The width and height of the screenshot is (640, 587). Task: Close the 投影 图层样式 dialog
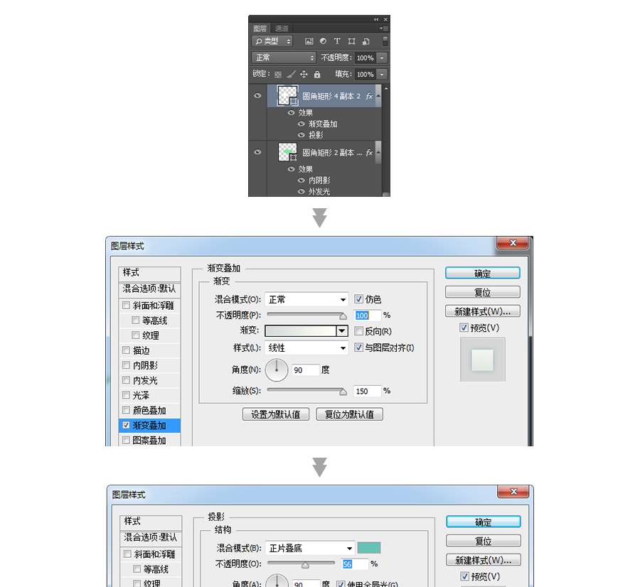pyautogui.click(x=514, y=492)
